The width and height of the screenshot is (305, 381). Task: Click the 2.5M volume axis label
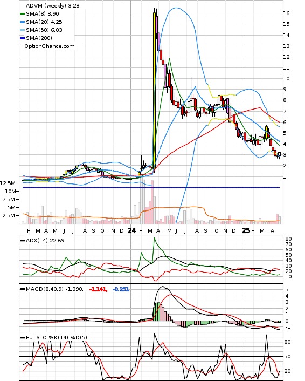[x=9, y=215]
